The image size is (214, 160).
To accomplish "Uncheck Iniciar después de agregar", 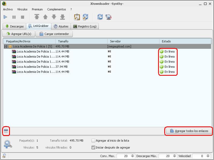I will pyautogui.click(x=93, y=147).
